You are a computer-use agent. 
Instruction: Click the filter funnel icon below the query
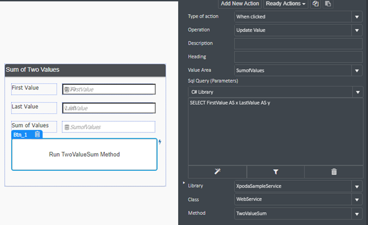point(276,172)
